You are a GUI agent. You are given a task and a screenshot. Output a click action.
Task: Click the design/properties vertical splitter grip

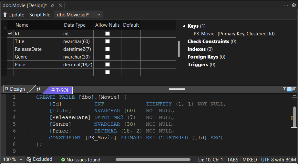point(179,49)
